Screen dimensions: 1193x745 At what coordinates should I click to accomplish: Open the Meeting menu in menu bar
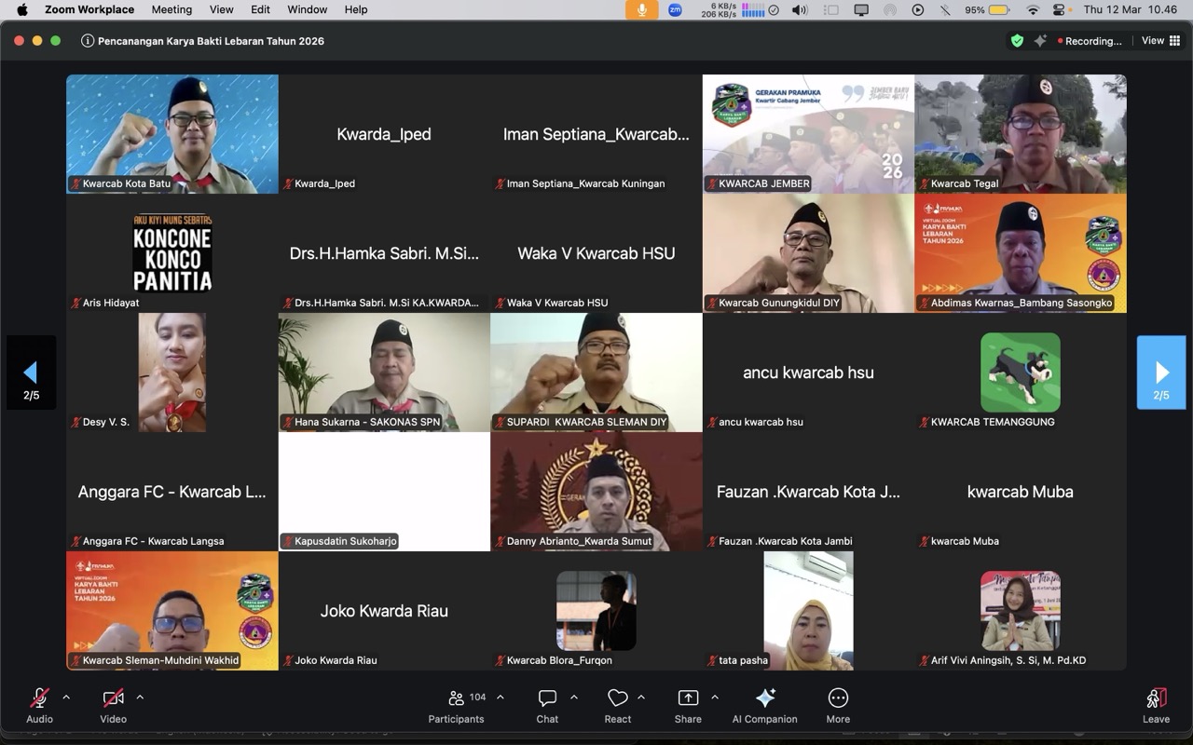tap(171, 9)
